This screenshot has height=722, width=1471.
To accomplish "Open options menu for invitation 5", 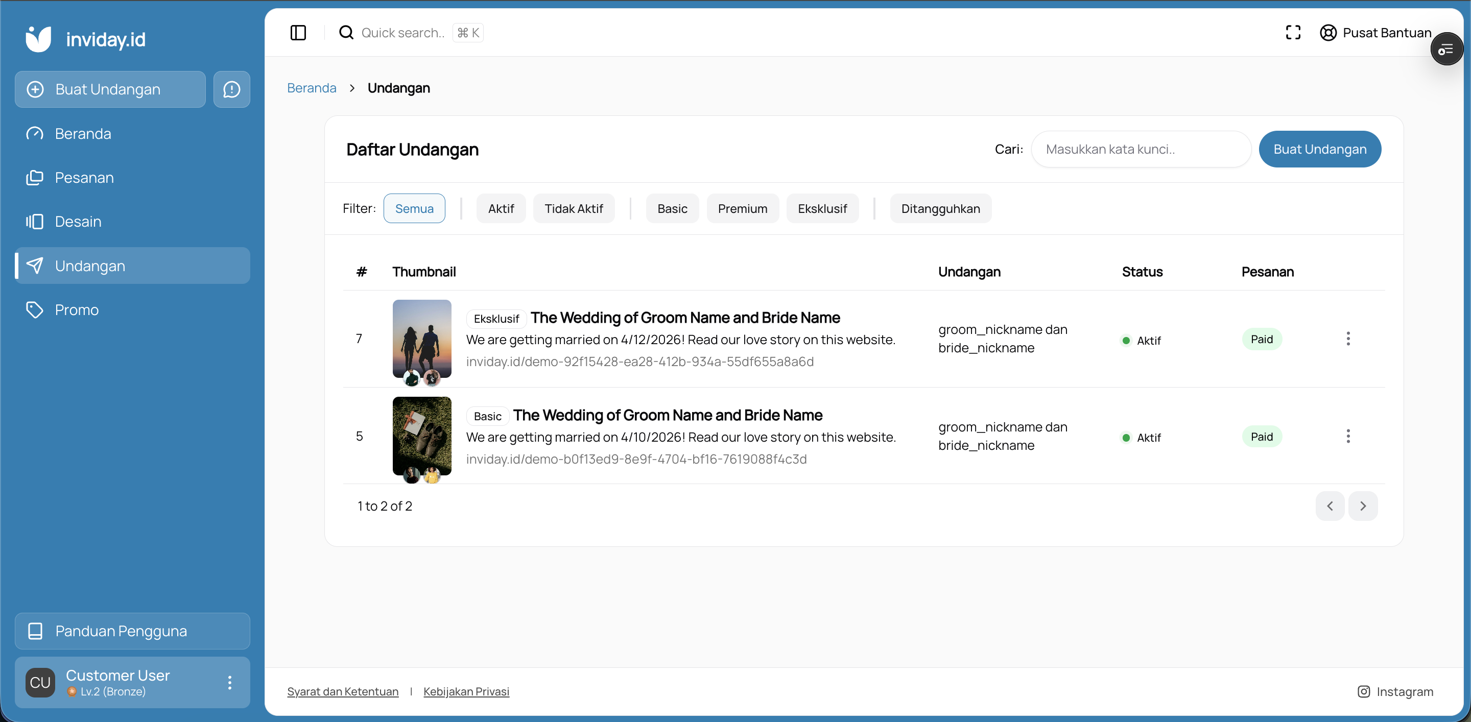I will click(1348, 436).
